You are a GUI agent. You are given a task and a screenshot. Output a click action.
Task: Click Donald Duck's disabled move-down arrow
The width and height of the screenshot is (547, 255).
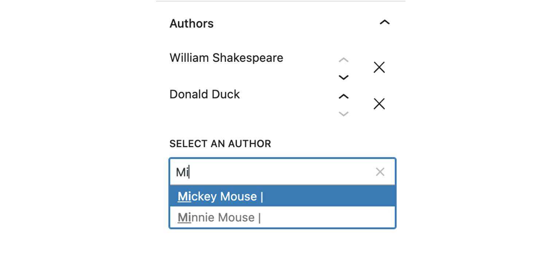[344, 114]
